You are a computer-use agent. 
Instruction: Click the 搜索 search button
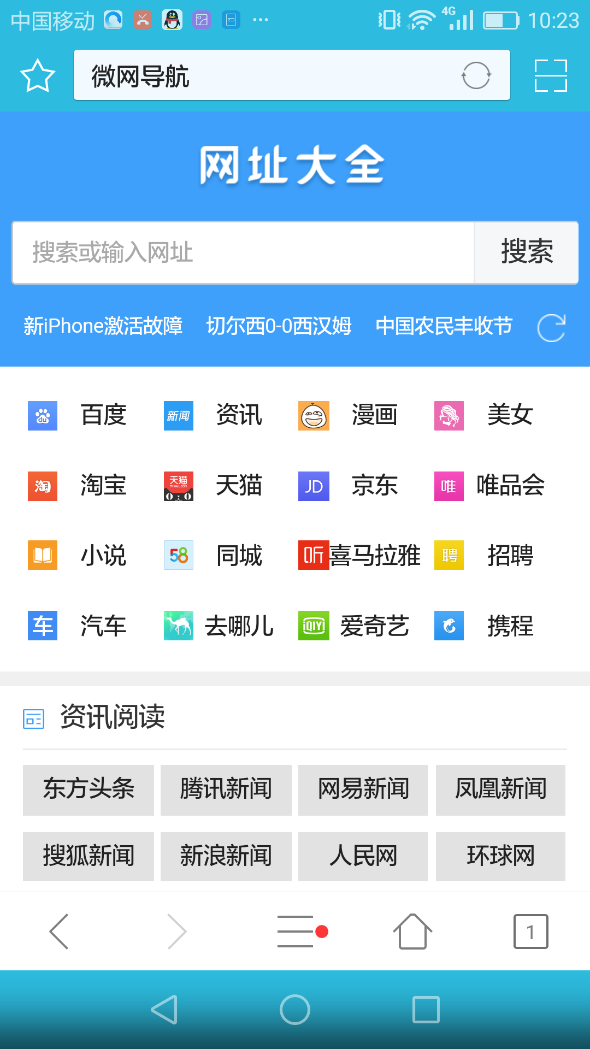(527, 252)
